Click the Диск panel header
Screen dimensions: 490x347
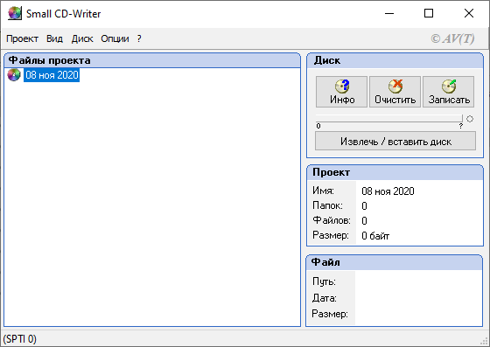[x=395, y=60]
